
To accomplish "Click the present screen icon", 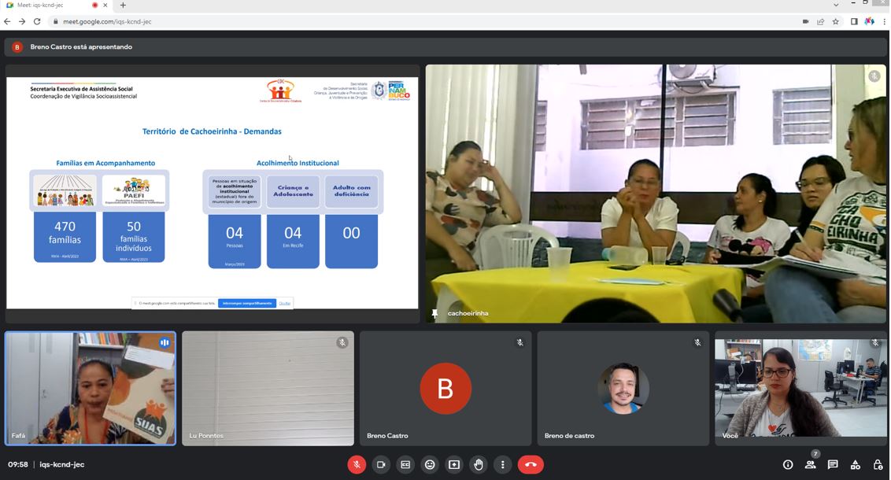I will 454,465.
